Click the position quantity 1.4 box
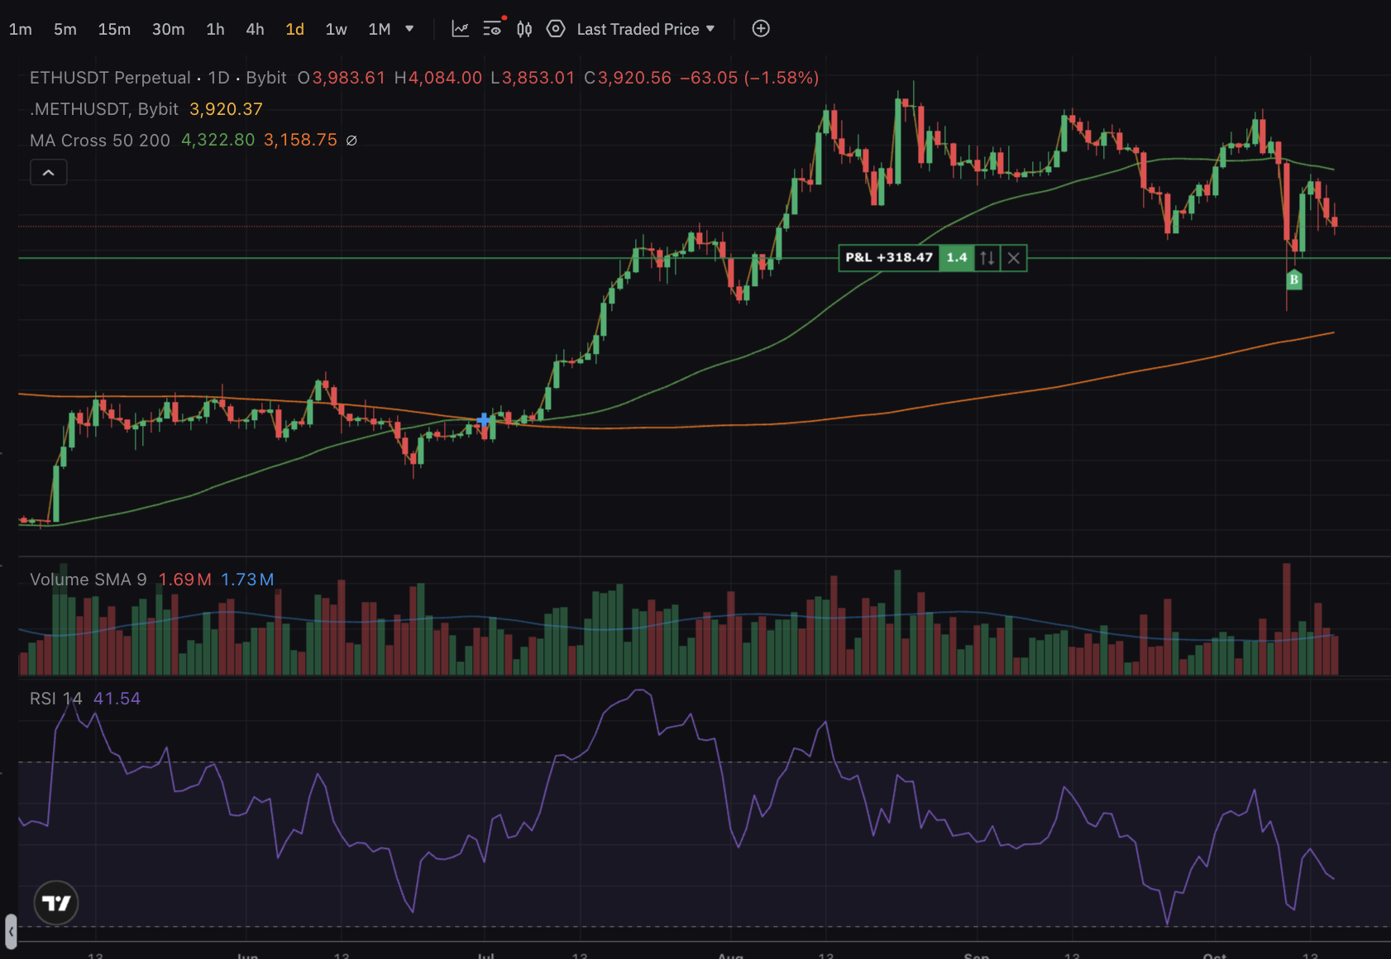Image resolution: width=1391 pixels, height=959 pixels. coord(957,258)
